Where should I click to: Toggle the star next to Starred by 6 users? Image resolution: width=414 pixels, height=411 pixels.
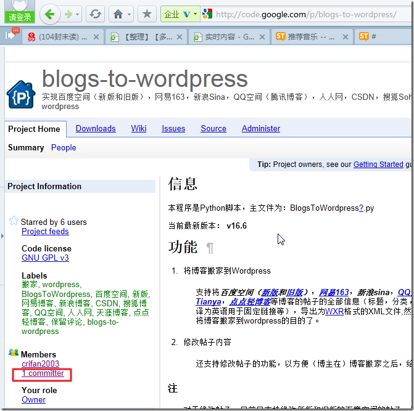14,221
